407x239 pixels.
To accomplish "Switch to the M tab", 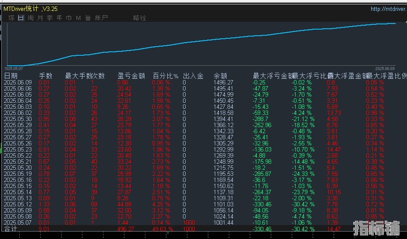I will 79,18.
